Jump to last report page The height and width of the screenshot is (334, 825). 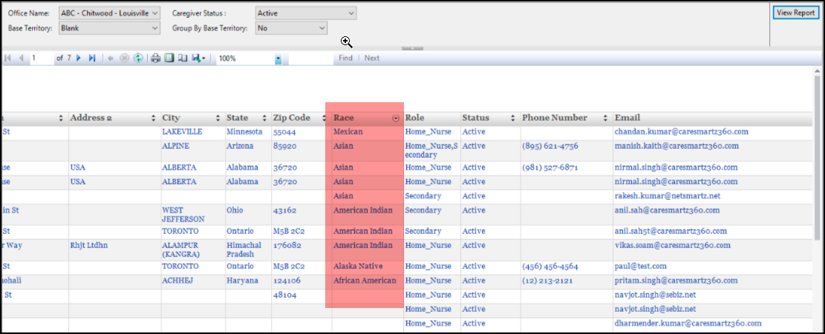click(92, 58)
